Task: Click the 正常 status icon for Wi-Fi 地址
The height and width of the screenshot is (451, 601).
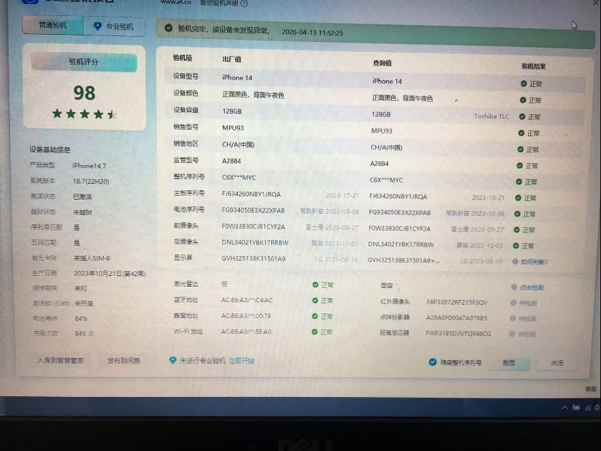Action: (x=315, y=332)
